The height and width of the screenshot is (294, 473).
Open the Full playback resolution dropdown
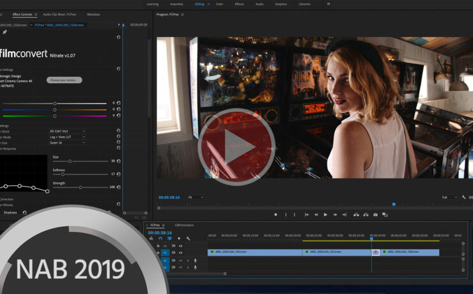[449, 197]
